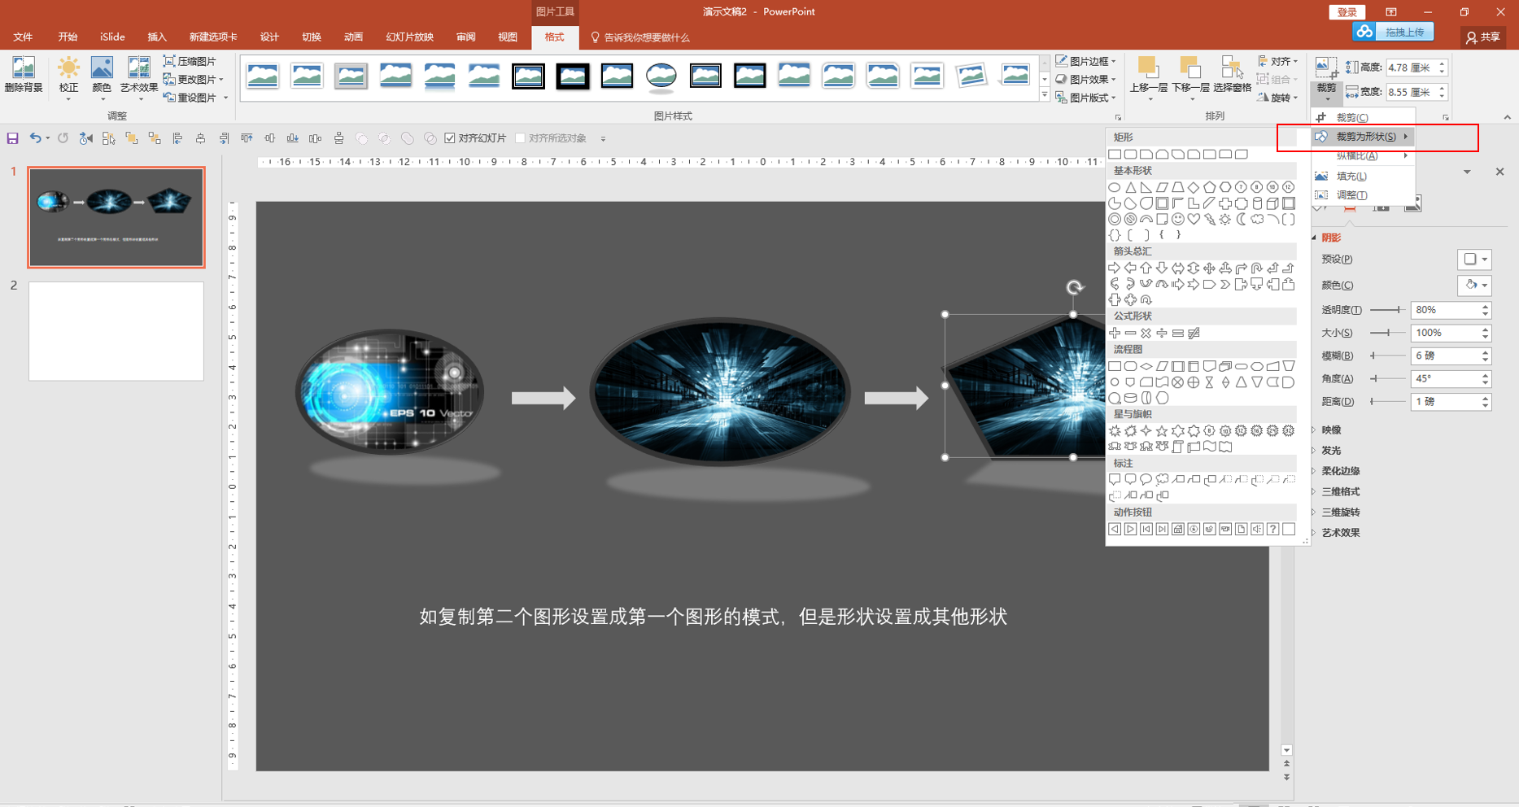
Task: Select slide 2 thumbnail
Action: point(116,331)
